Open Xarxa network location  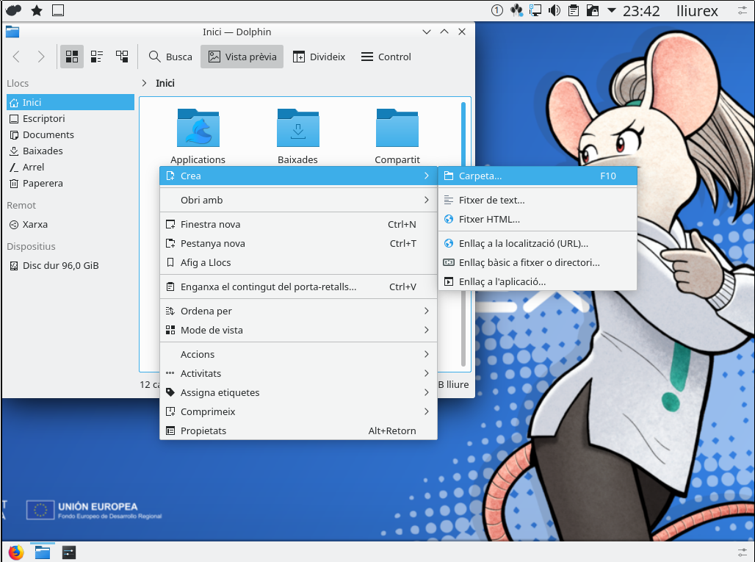[x=71, y=224]
